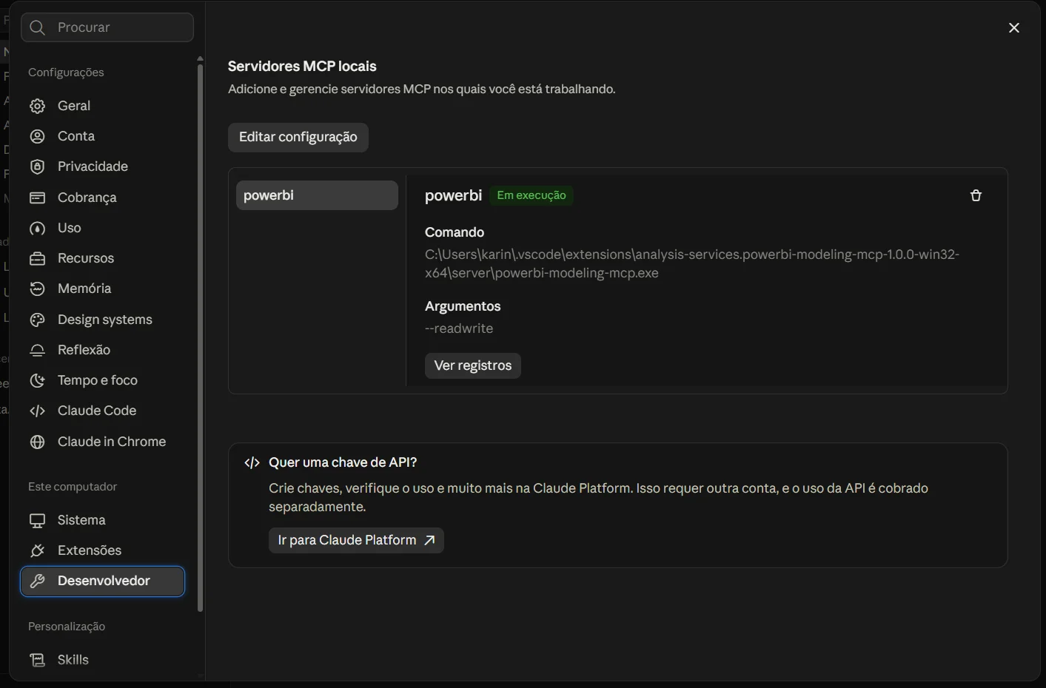1046x688 pixels.
Task: Click the Procurar search field
Action: pyautogui.click(x=107, y=27)
